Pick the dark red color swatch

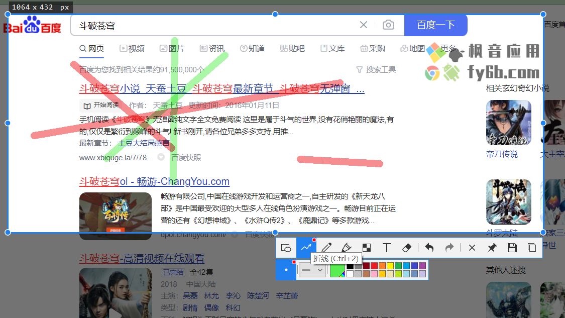click(x=366, y=266)
